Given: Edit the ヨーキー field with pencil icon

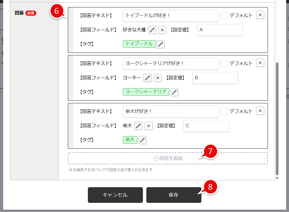Looking at the screenshot, I should tap(147, 78).
